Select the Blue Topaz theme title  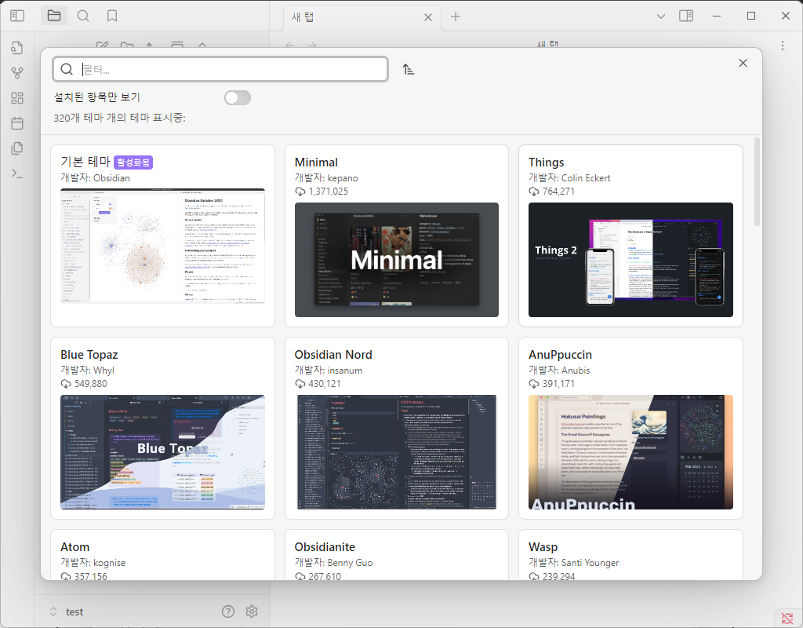(x=89, y=355)
